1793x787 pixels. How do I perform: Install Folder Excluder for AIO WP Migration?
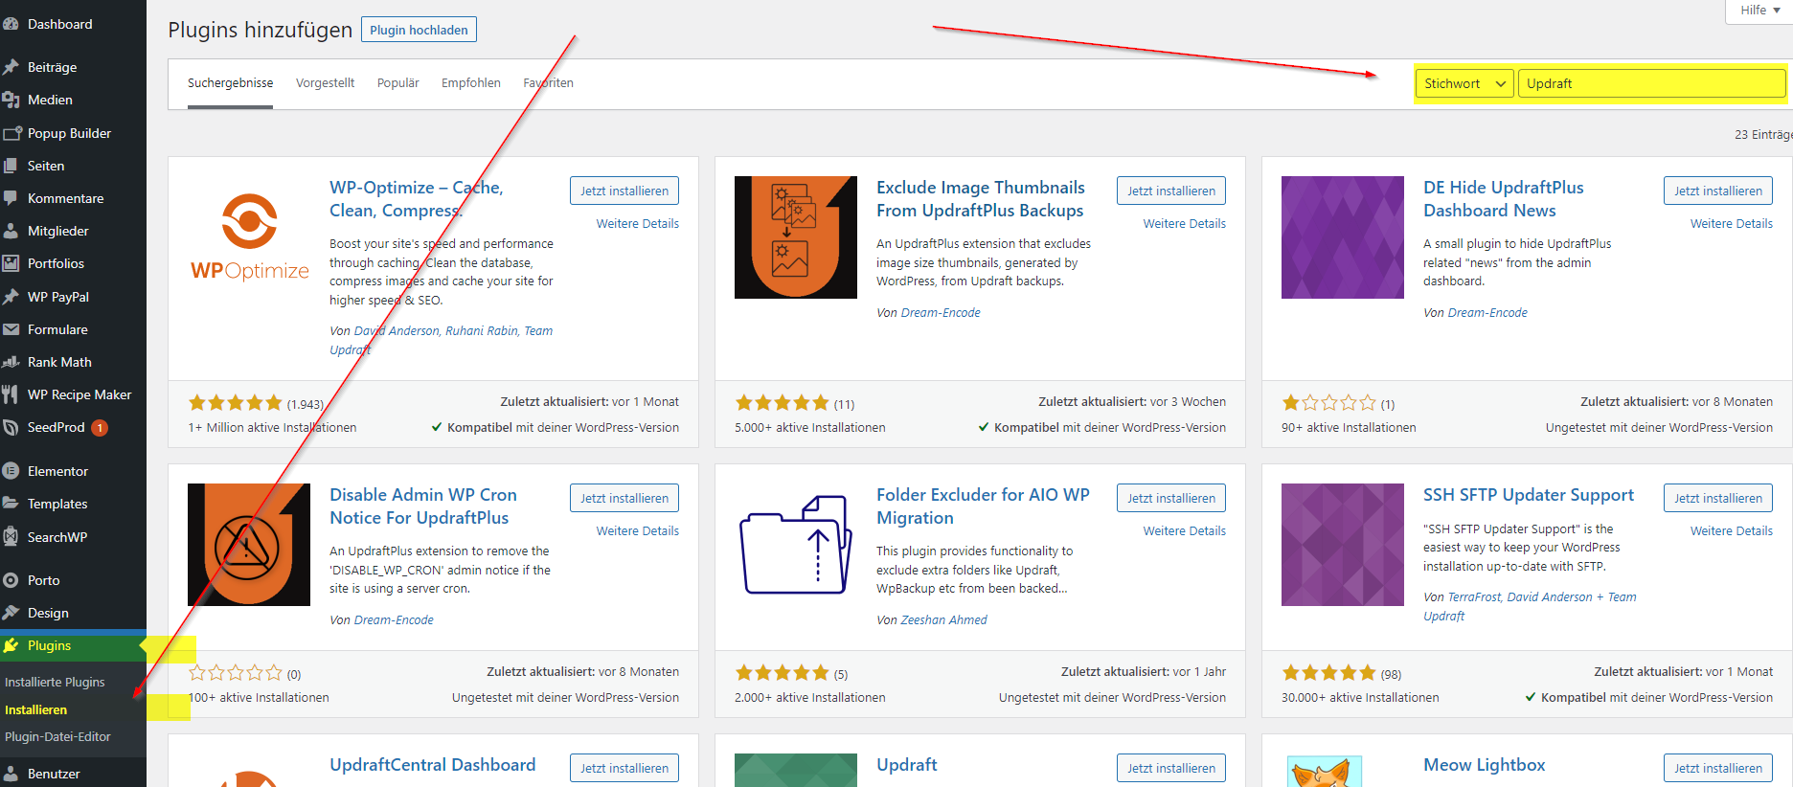[1171, 498]
